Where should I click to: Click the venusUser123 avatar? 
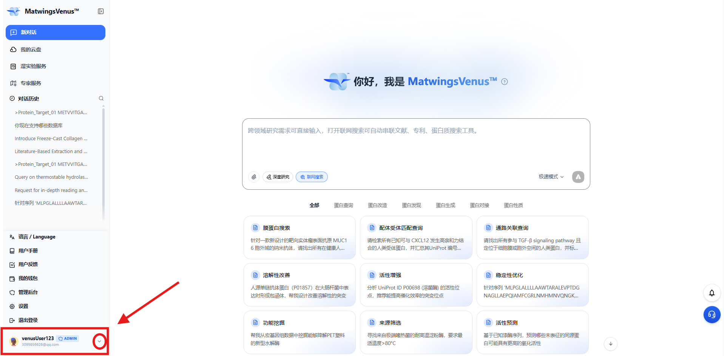pos(14,341)
